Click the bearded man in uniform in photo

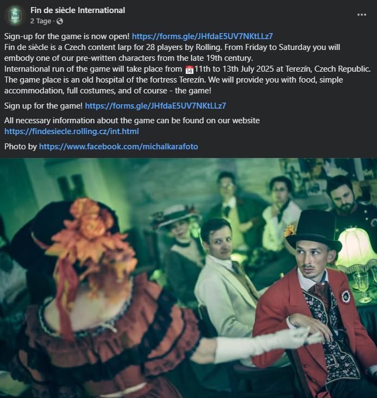point(350,203)
